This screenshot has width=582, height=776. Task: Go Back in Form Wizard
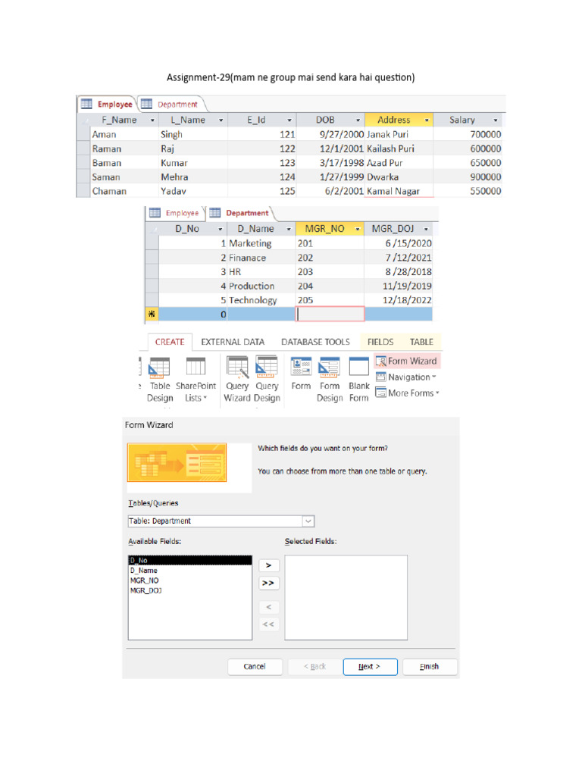(x=314, y=667)
